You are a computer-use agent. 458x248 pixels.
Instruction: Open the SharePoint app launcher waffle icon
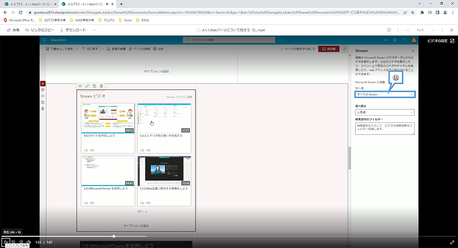pos(44,40)
